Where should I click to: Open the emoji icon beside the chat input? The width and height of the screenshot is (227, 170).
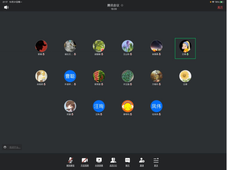pyautogui.click(x=5, y=147)
